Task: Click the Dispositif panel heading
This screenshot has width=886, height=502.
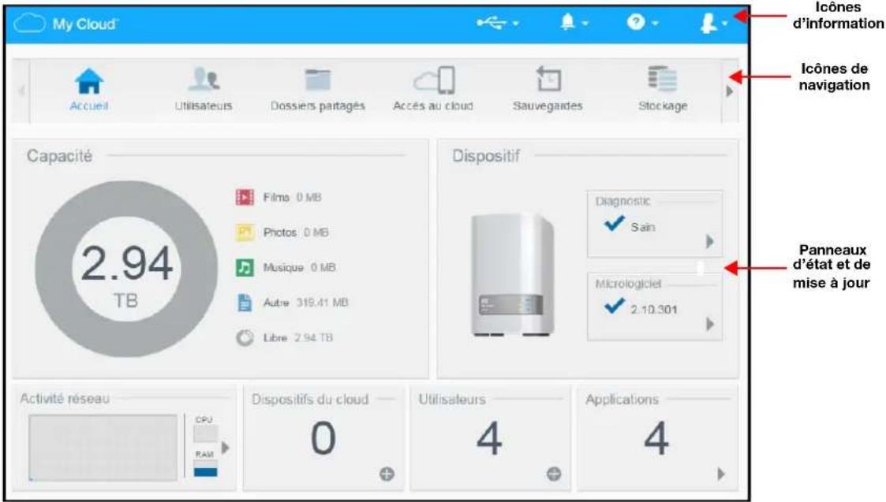Action: [x=485, y=156]
